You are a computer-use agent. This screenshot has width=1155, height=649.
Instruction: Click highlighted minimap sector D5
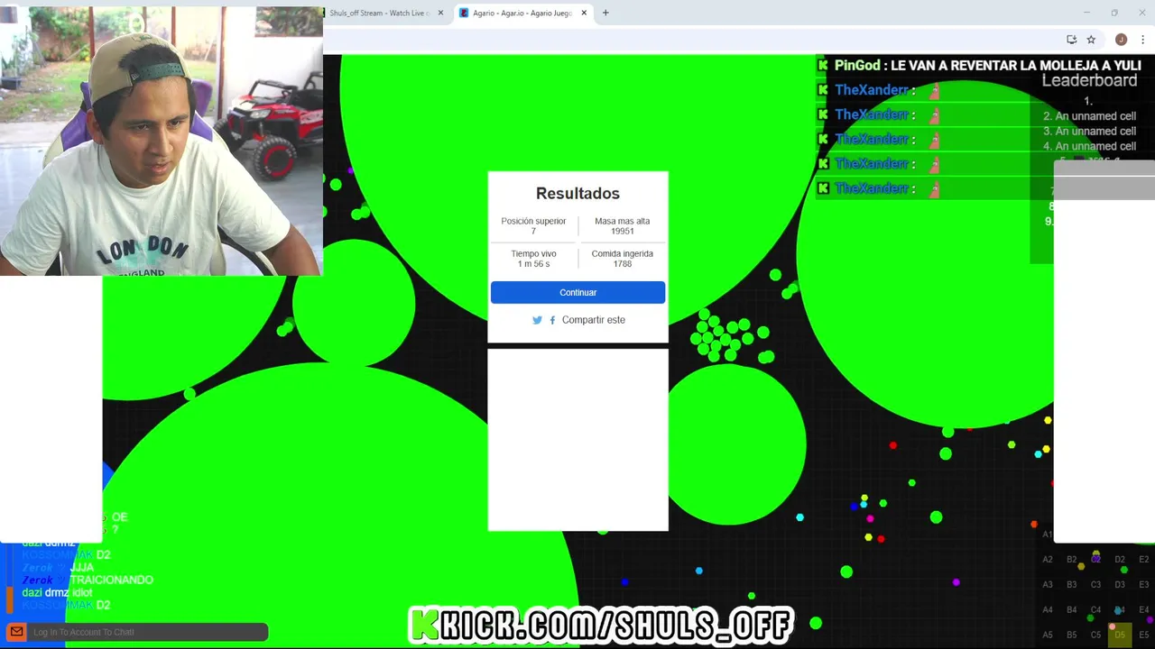pyautogui.click(x=1120, y=635)
